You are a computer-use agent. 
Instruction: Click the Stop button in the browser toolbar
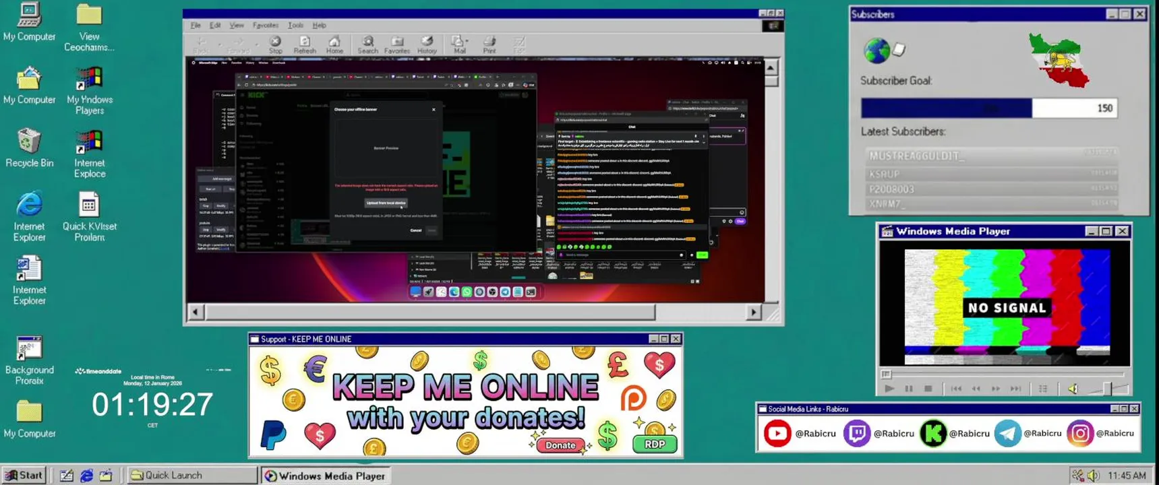275,45
